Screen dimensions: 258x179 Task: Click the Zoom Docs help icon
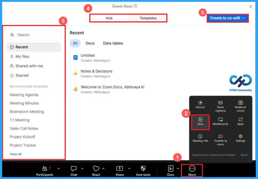[x=136, y=6]
